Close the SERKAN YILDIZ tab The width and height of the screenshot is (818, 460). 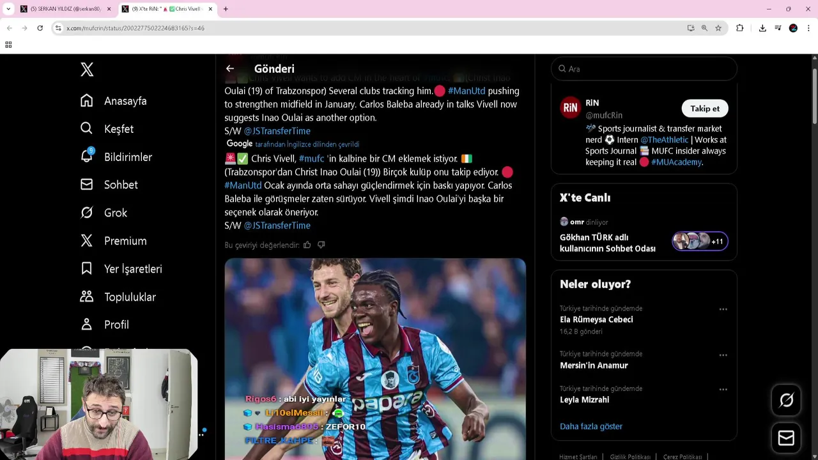(109, 9)
